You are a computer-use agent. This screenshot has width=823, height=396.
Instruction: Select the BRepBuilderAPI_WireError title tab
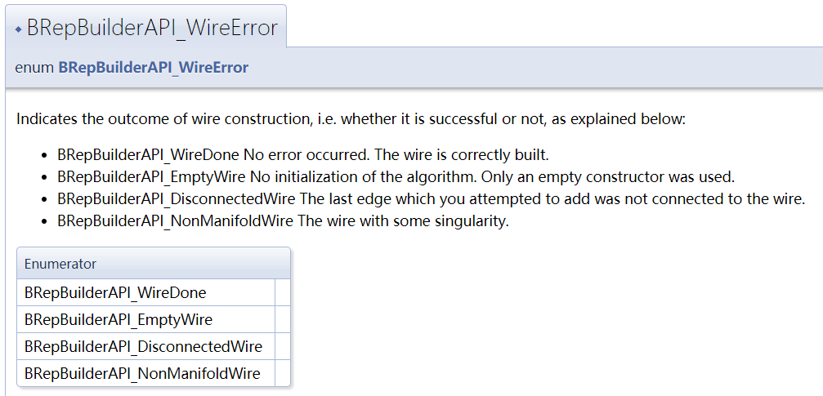click(x=146, y=26)
